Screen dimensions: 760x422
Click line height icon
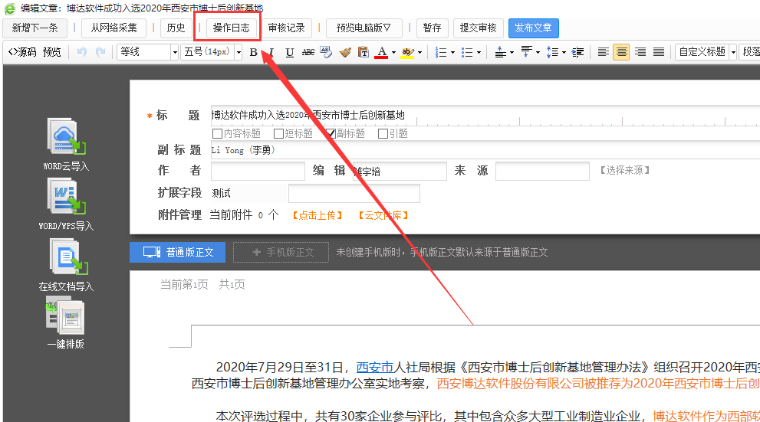[x=552, y=52]
